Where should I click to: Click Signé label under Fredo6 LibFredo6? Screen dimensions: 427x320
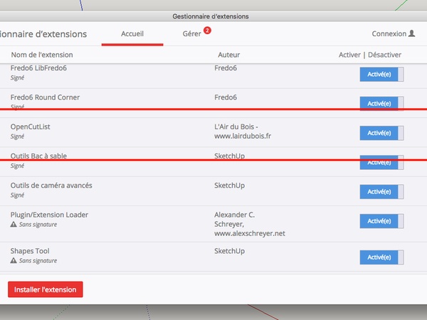tap(17, 78)
